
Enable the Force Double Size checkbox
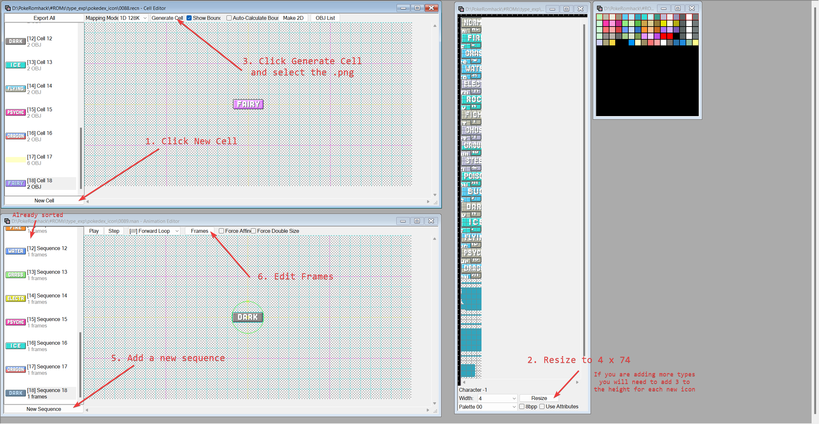pos(253,231)
